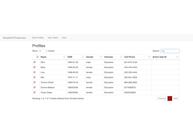Click the DOB value 1995/10/16
The height and width of the screenshot is (137, 193).
[x=73, y=82]
